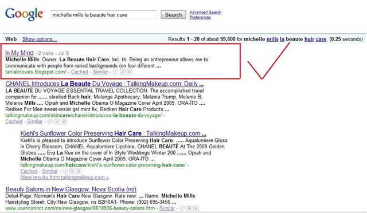Image resolution: width=367 pixels, height=213 pixels.
Task: Click the taniaknowes.blogspot.com URL text
Action: pos(36,72)
